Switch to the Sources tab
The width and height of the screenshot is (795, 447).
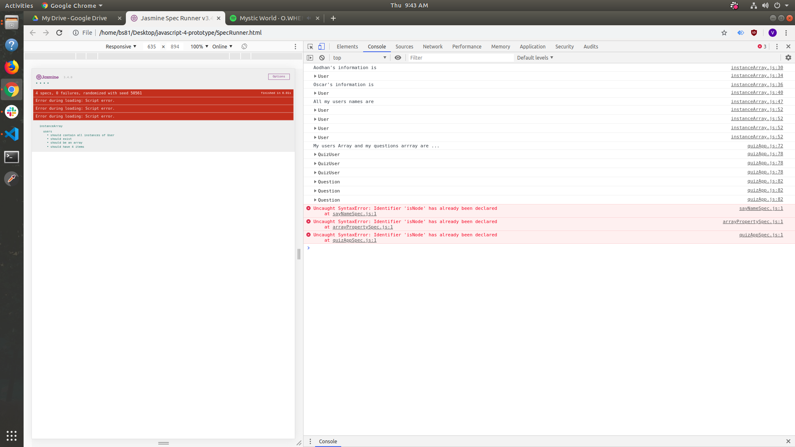coord(404,47)
